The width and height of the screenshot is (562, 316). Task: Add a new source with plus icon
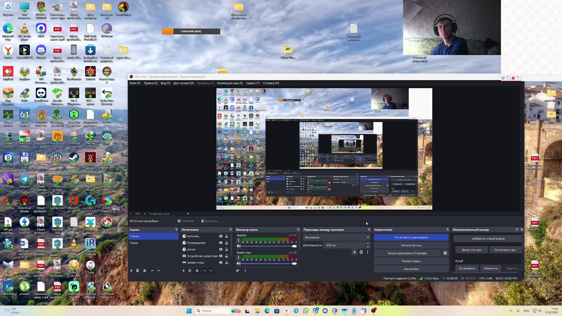[x=184, y=271]
